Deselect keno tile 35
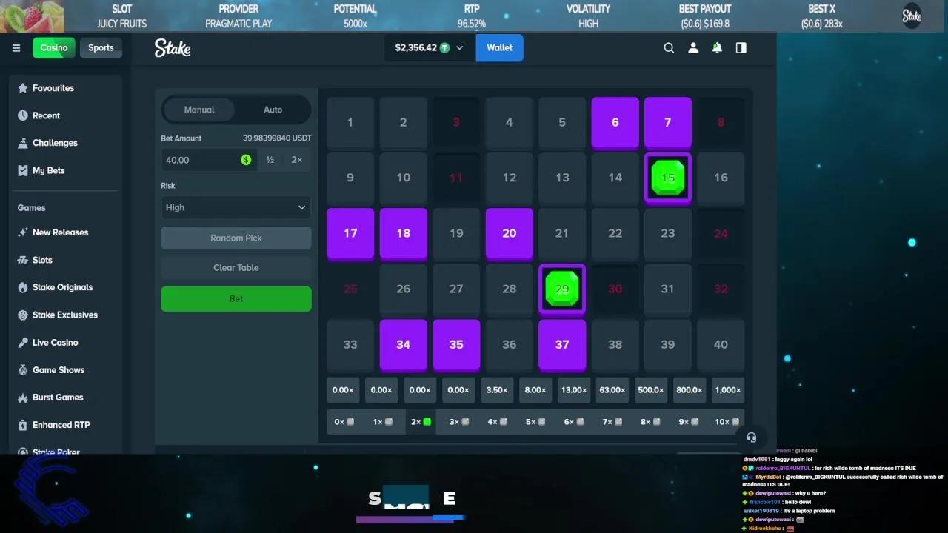The image size is (948, 533). (456, 345)
